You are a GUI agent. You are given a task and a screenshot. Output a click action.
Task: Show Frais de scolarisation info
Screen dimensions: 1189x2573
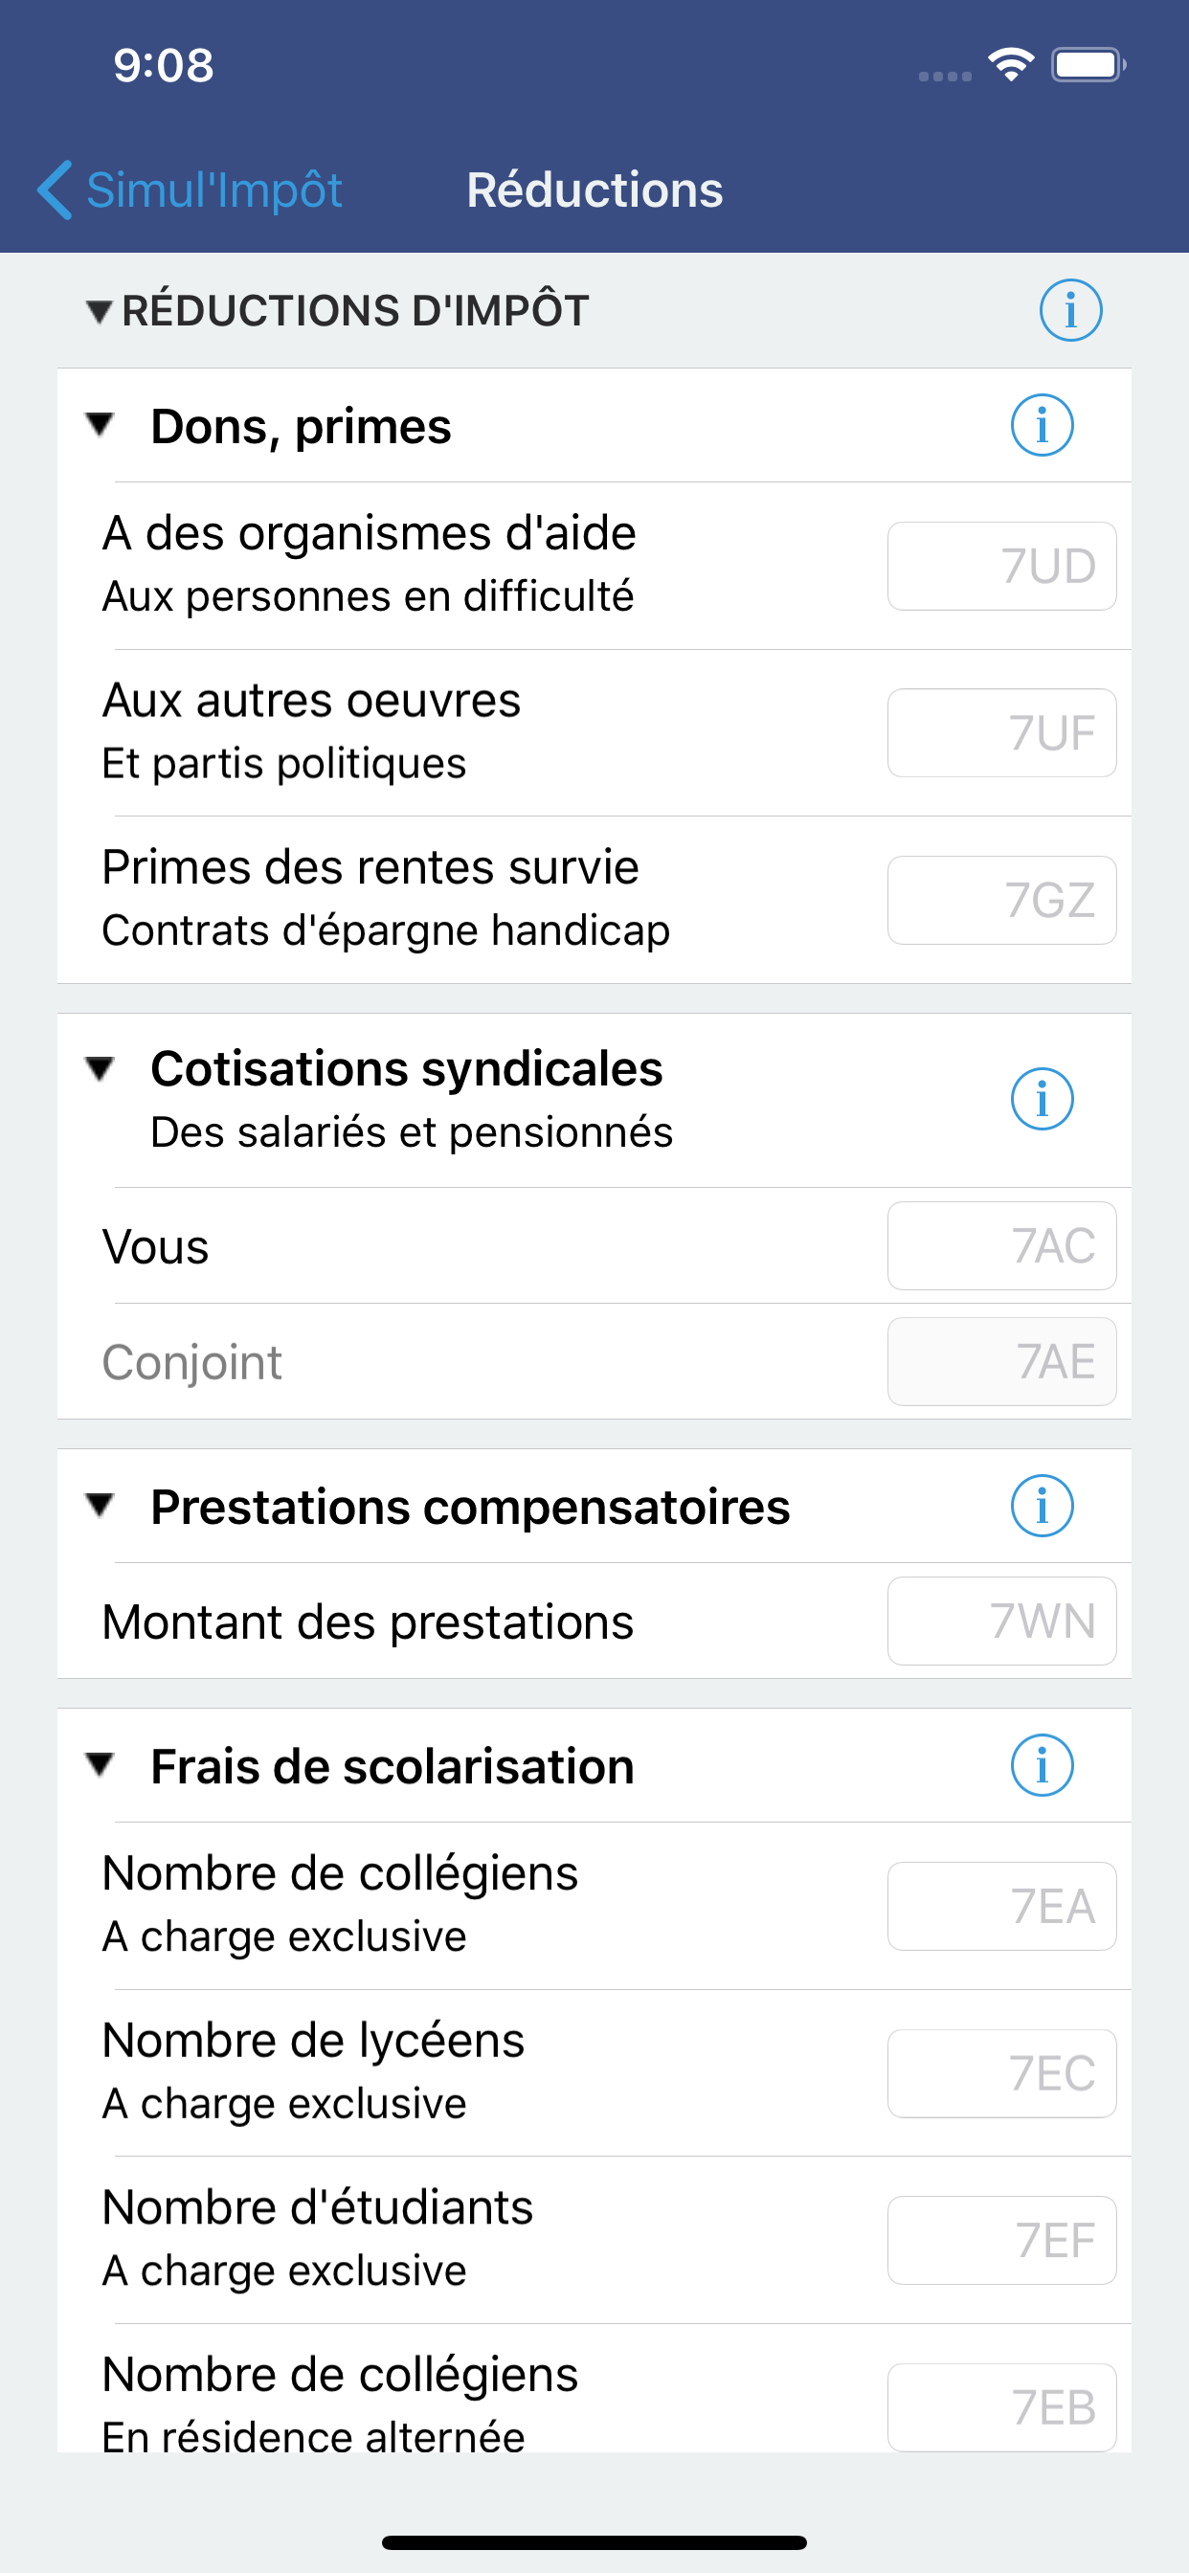click(1042, 1765)
